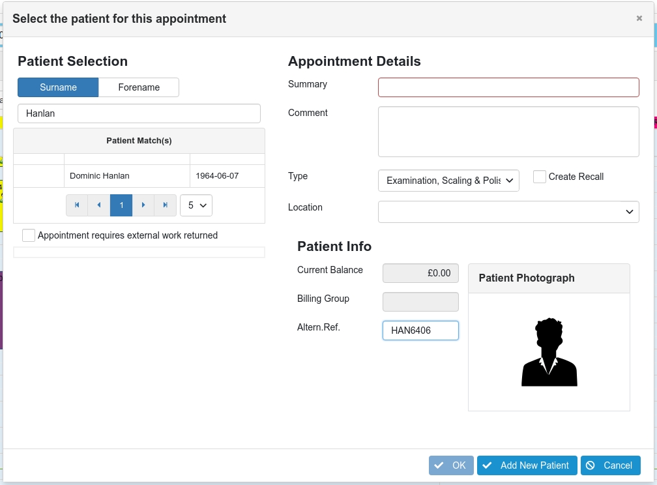Click the Billing Group field
This screenshot has width=657, height=485.
(420, 302)
